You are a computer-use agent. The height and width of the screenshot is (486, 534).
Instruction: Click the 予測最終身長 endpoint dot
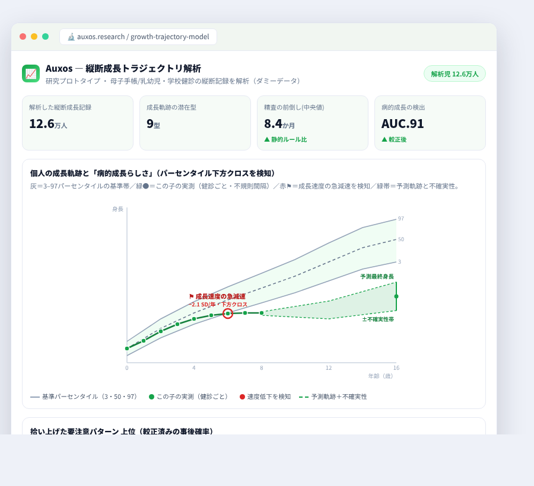(x=396, y=296)
